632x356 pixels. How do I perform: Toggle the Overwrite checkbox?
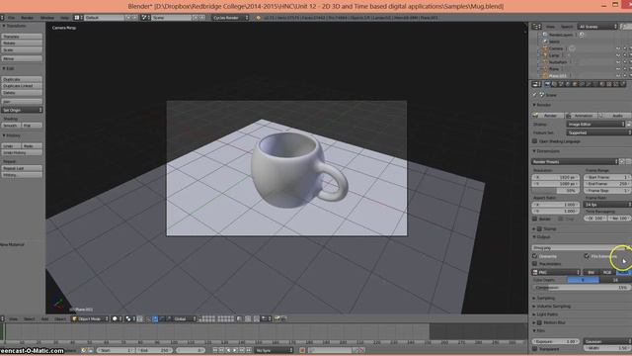pyautogui.click(x=535, y=256)
